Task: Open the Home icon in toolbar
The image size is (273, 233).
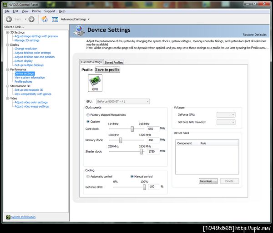Action: (45, 19)
